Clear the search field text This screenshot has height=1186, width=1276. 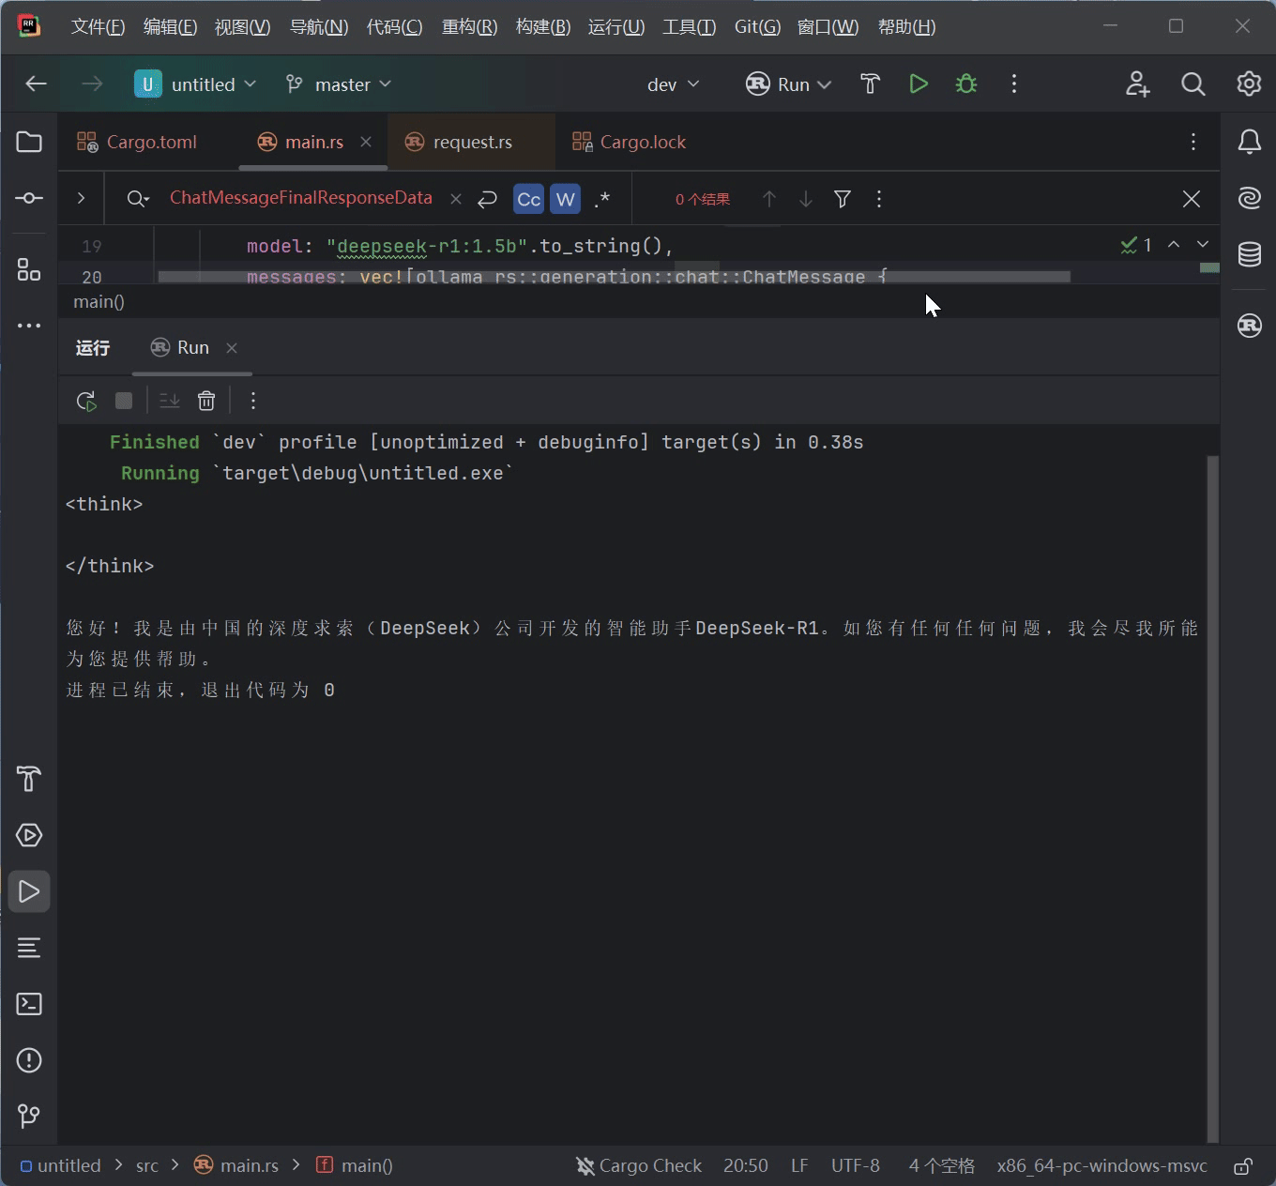456,199
